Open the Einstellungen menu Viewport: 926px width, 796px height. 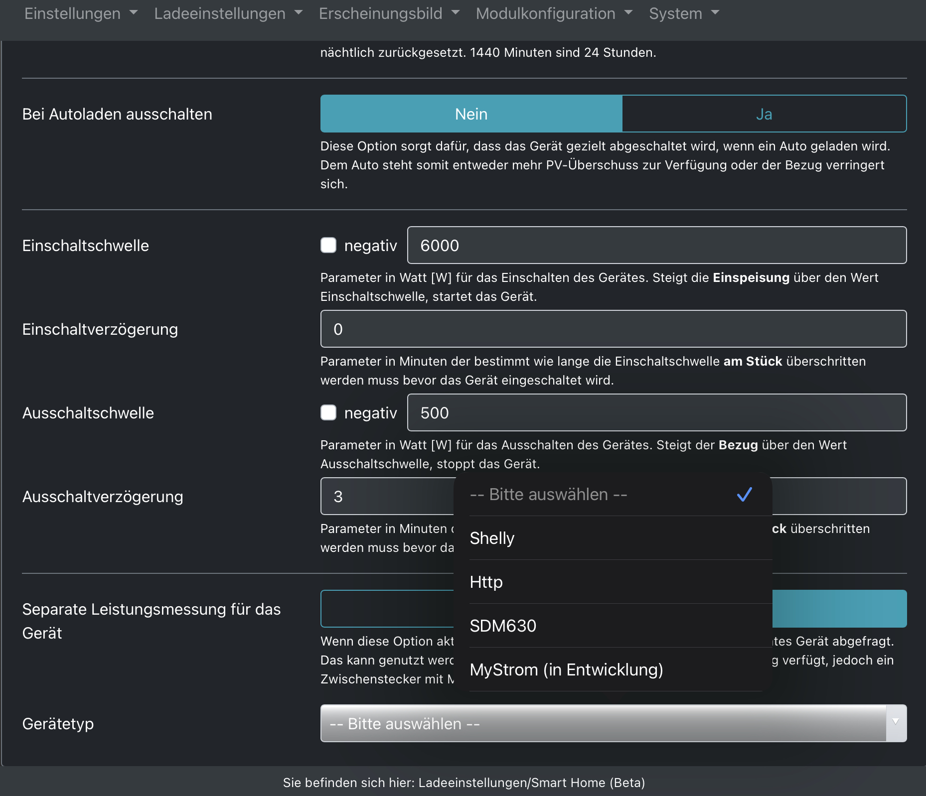coord(80,13)
